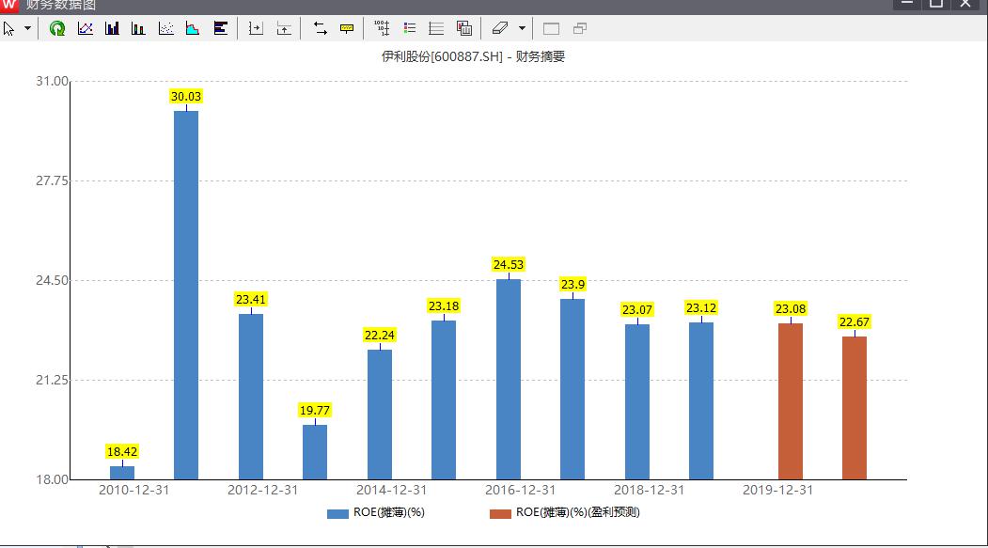Click the orange forecast legend swatch
Screen dimensions: 988x548
pyautogui.click(x=500, y=513)
